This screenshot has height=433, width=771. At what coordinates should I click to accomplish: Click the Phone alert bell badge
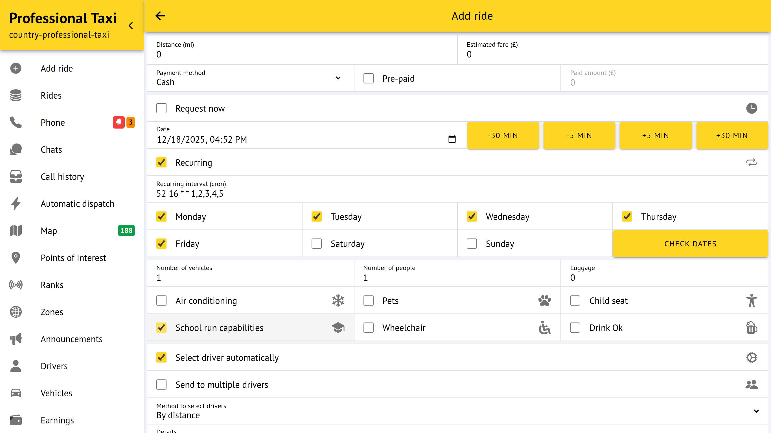coord(119,122)
